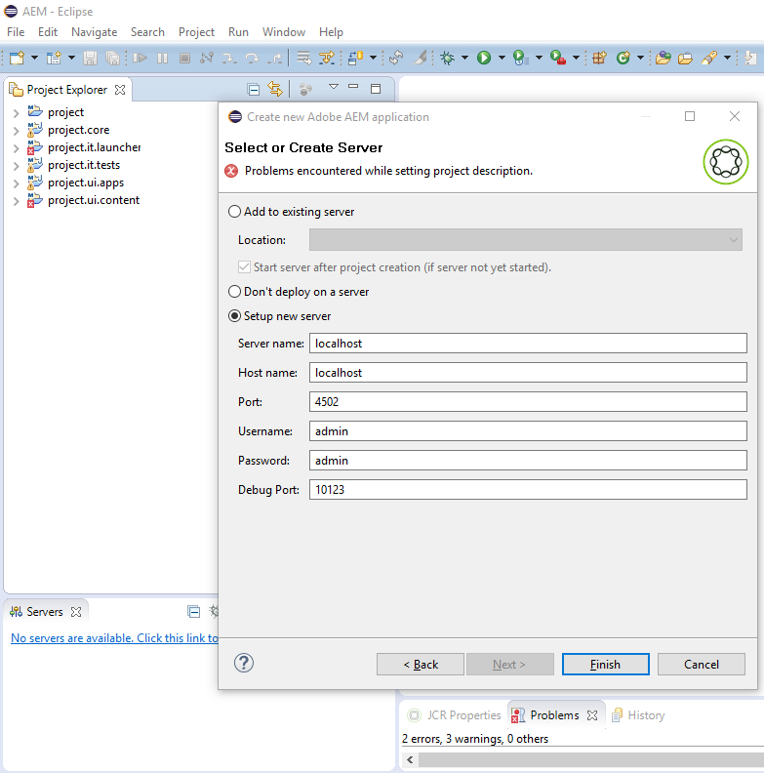Click the No servers are available link

point(114,638)
